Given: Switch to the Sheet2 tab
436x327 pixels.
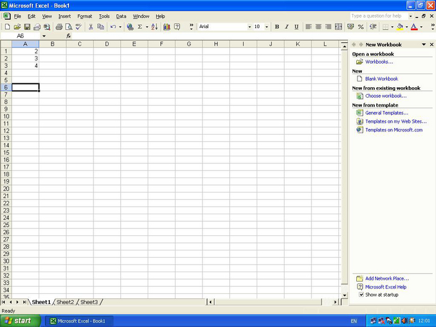Looking at the screenshot, I should [x=65, y=302].
